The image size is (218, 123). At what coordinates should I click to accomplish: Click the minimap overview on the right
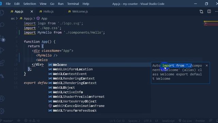pyautogui.click(x=211, y=23)
